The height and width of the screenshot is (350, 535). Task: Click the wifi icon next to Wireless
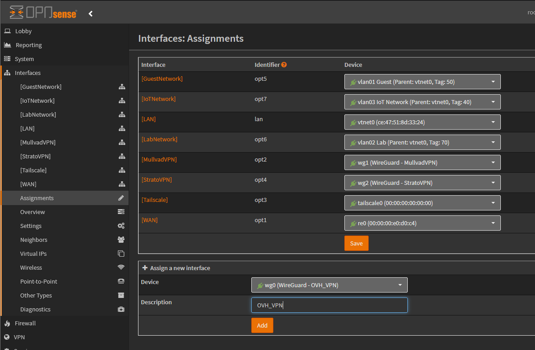121,267
